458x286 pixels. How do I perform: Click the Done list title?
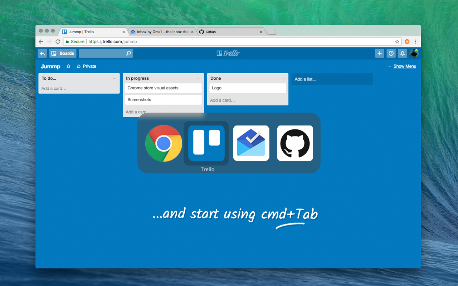(216, 78)
